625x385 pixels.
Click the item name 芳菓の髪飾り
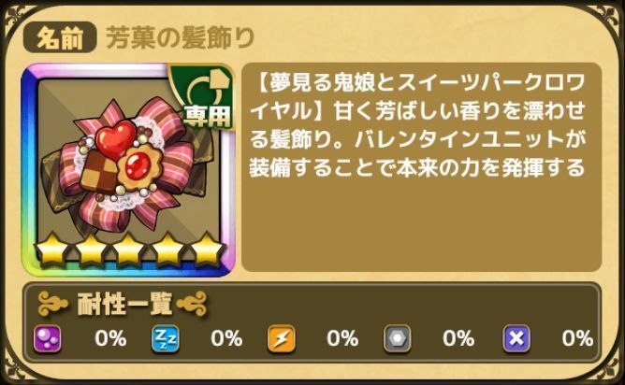click(x=181, y=38)
